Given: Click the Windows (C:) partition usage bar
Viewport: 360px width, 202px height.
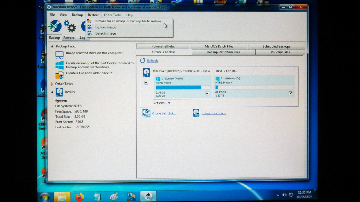Looking at the screenshot, I should pyautogui.click(x=254, y=88).
